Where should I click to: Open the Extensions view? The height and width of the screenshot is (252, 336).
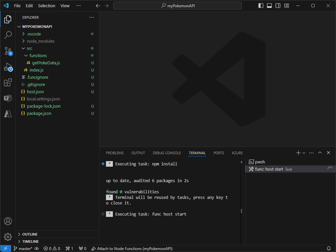[x=8, y=82]
